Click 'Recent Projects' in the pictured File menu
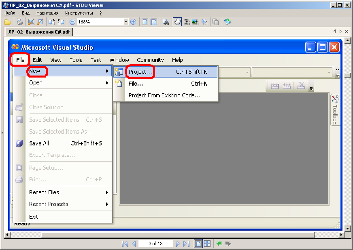The image size is (353, 250). [49, 204]
